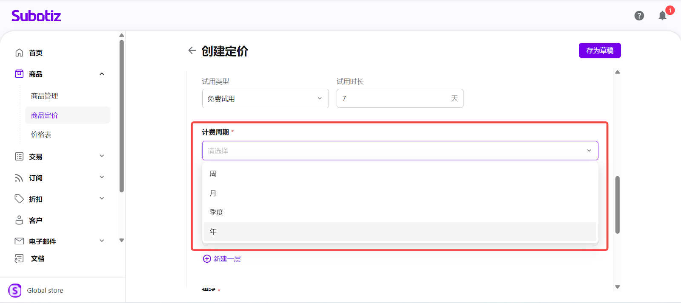
Task: Click the 文档 document icon
Action: [x=19, y=258]
